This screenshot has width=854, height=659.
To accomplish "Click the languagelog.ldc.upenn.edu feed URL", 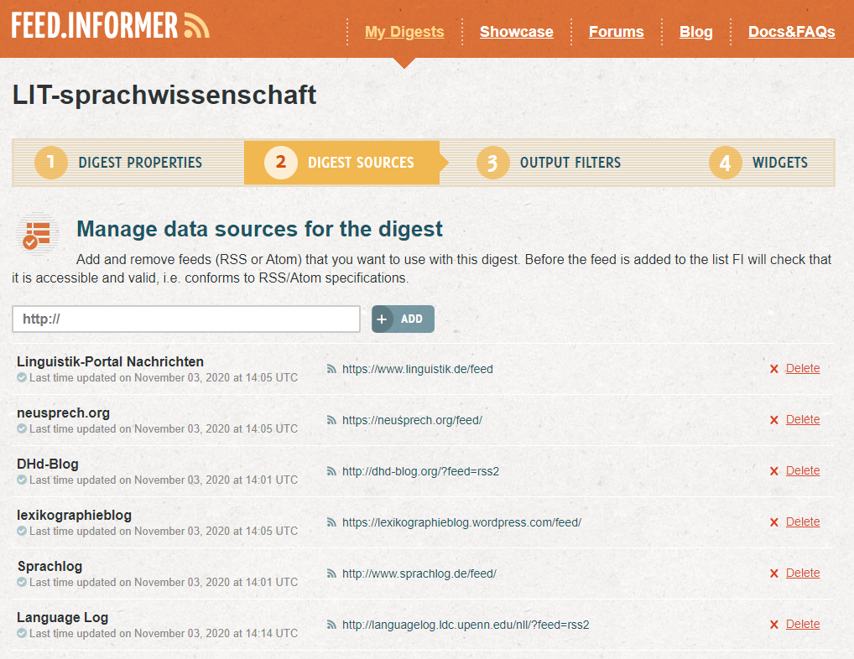I will [466, 625].
